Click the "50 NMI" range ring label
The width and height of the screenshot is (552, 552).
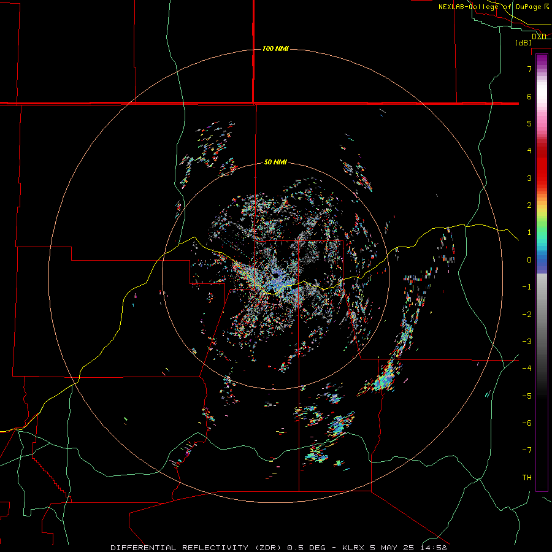pyautogui.click(x=275, y=162)
